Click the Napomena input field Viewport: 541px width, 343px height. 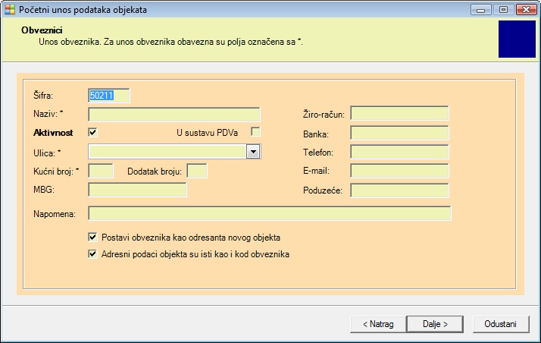click(270, 213)
